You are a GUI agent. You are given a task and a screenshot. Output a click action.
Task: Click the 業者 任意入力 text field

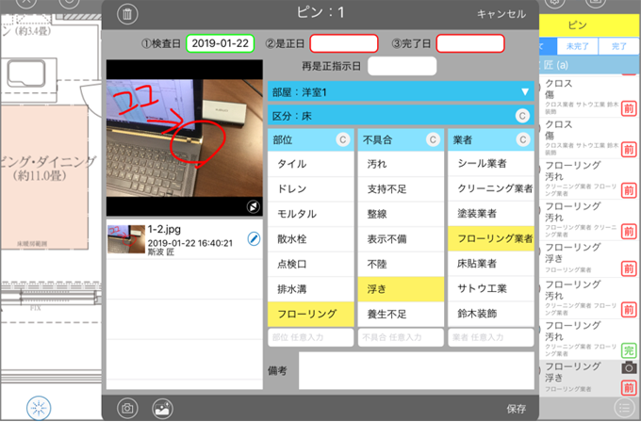[x=491, y=337]
